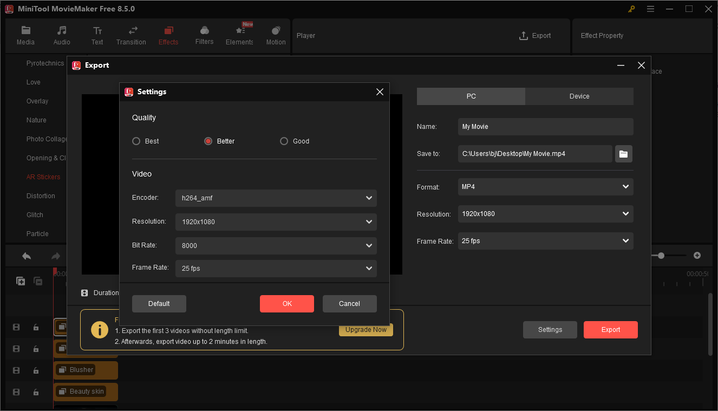Select the Best quality radio button
This screenshot has width=718, height=411.
click(136, 141)
